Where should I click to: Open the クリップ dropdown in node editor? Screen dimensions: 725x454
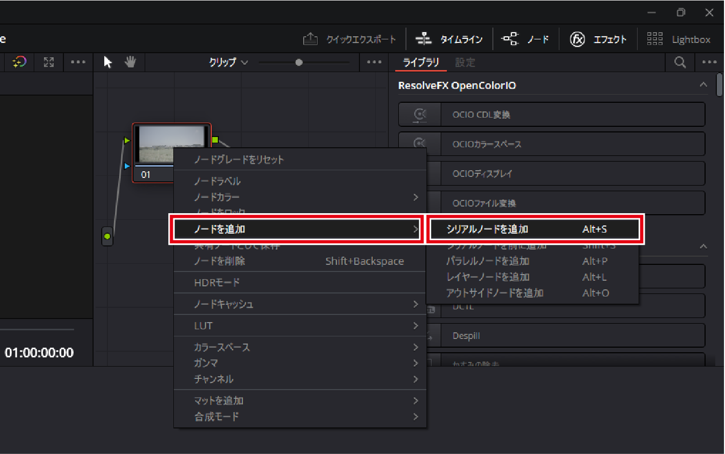[x=228, y=62]
